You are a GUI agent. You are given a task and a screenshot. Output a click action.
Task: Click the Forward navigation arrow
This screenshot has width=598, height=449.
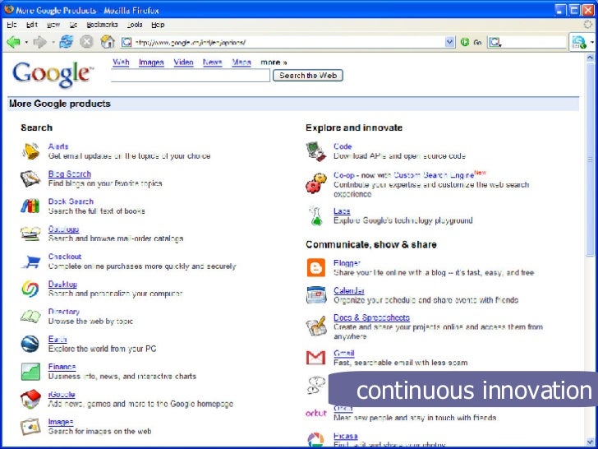39,42
